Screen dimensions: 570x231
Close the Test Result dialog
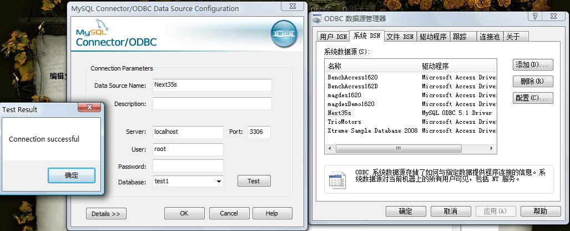pos(89,107)
